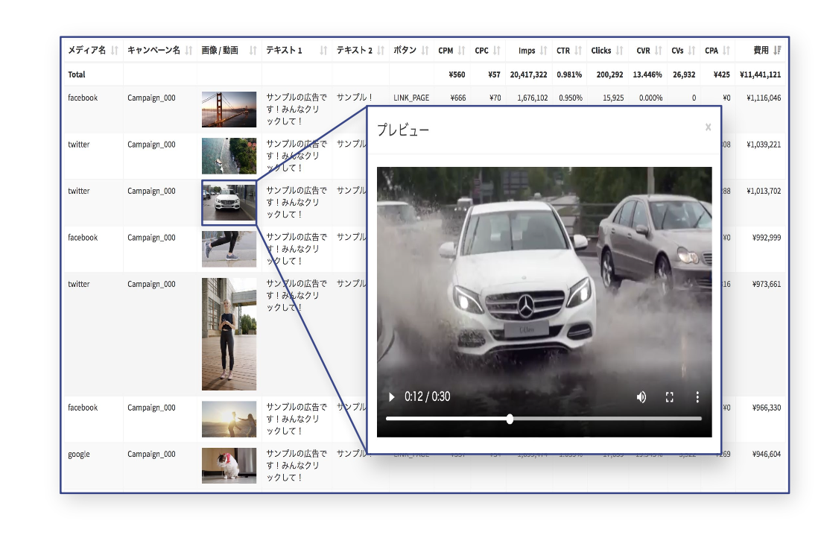Viewport: 824px width, 538px height.
Task: Click total CPC ¥57
Action: tap(494, 75)
